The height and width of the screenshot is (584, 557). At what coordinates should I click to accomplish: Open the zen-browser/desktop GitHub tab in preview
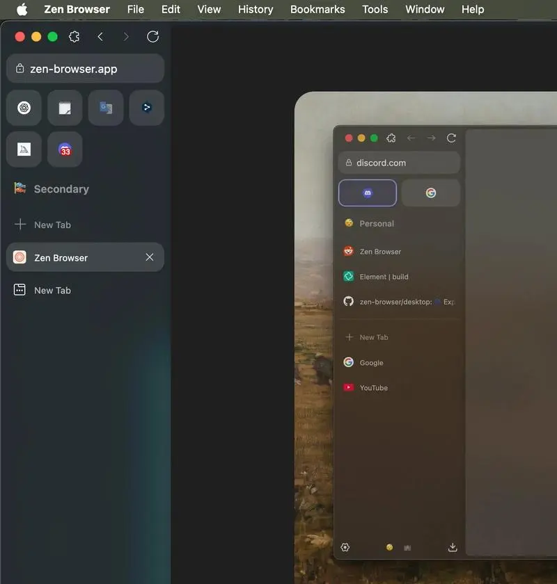click(399, 302)
